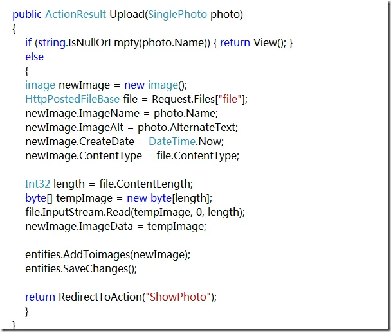The width and height of the screenshot is (391, 332).
Task: Click the DateTime type in CreateDate line
Action: [x=168, y=141]
